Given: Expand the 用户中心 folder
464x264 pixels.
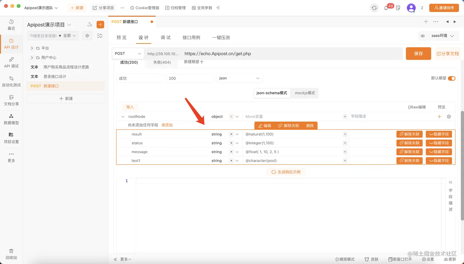Looking at the screenshot, I should click(x=32, y=58).
